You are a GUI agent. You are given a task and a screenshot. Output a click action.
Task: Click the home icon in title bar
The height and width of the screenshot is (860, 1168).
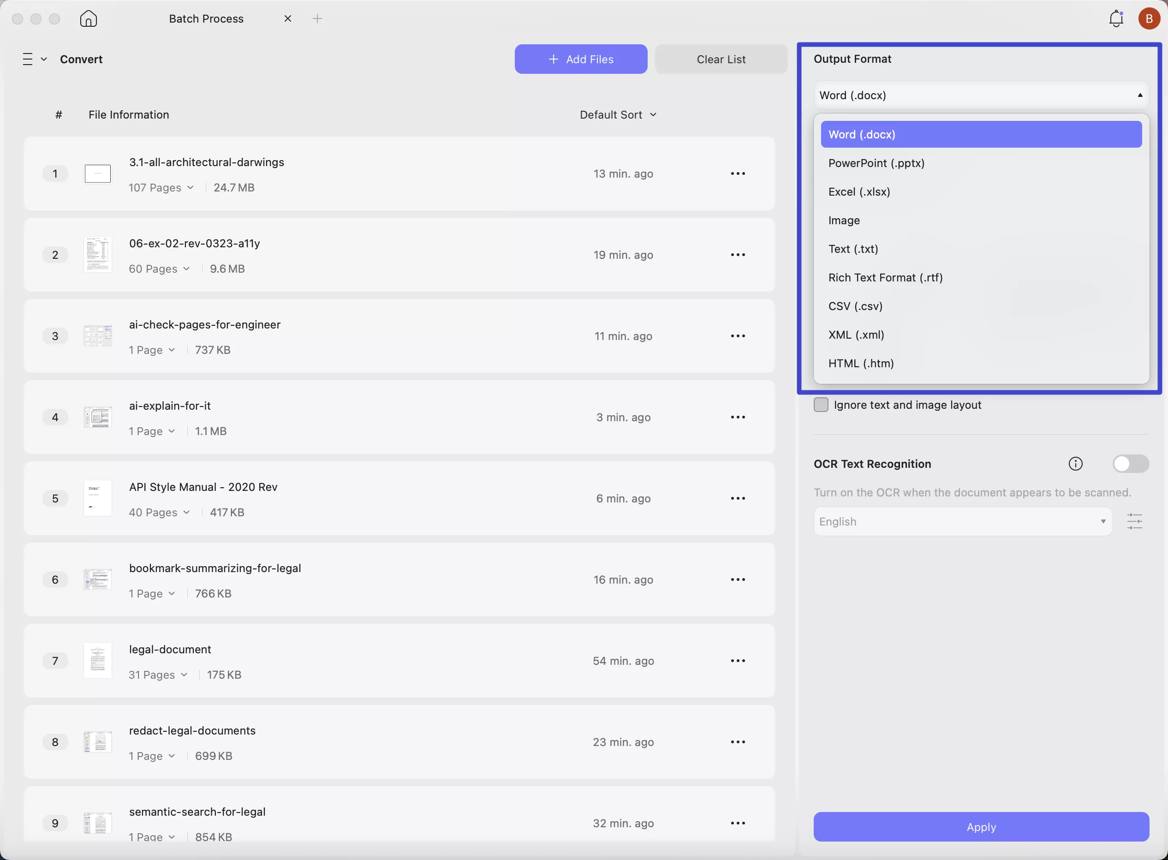(x=89, y=19)
